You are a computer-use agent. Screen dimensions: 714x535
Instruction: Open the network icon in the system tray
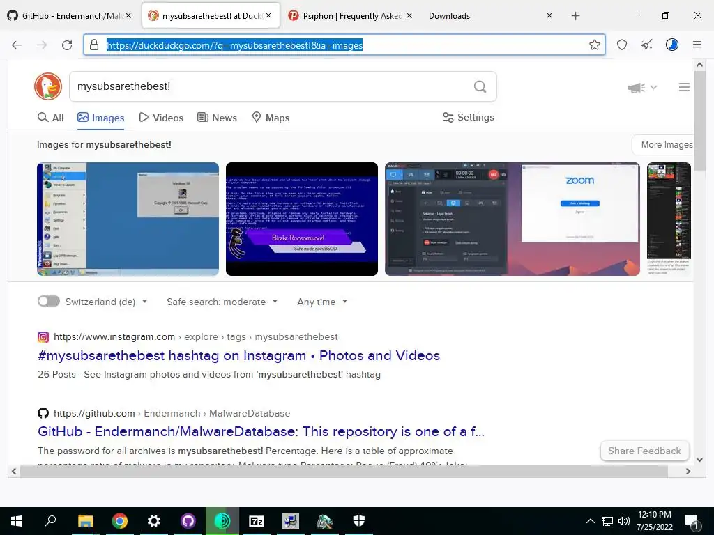[607, 521]
